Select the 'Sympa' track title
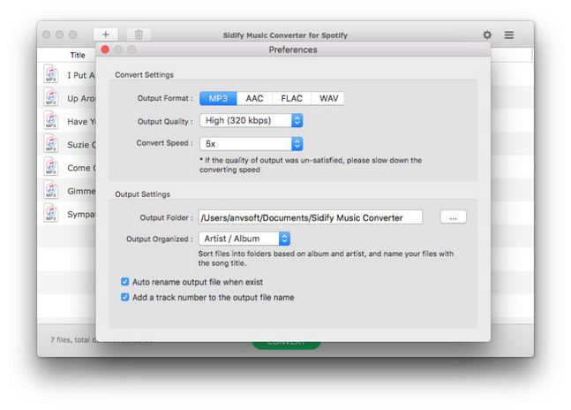Image resolution: width=571 pixels, height=410 pixels. 81,215
